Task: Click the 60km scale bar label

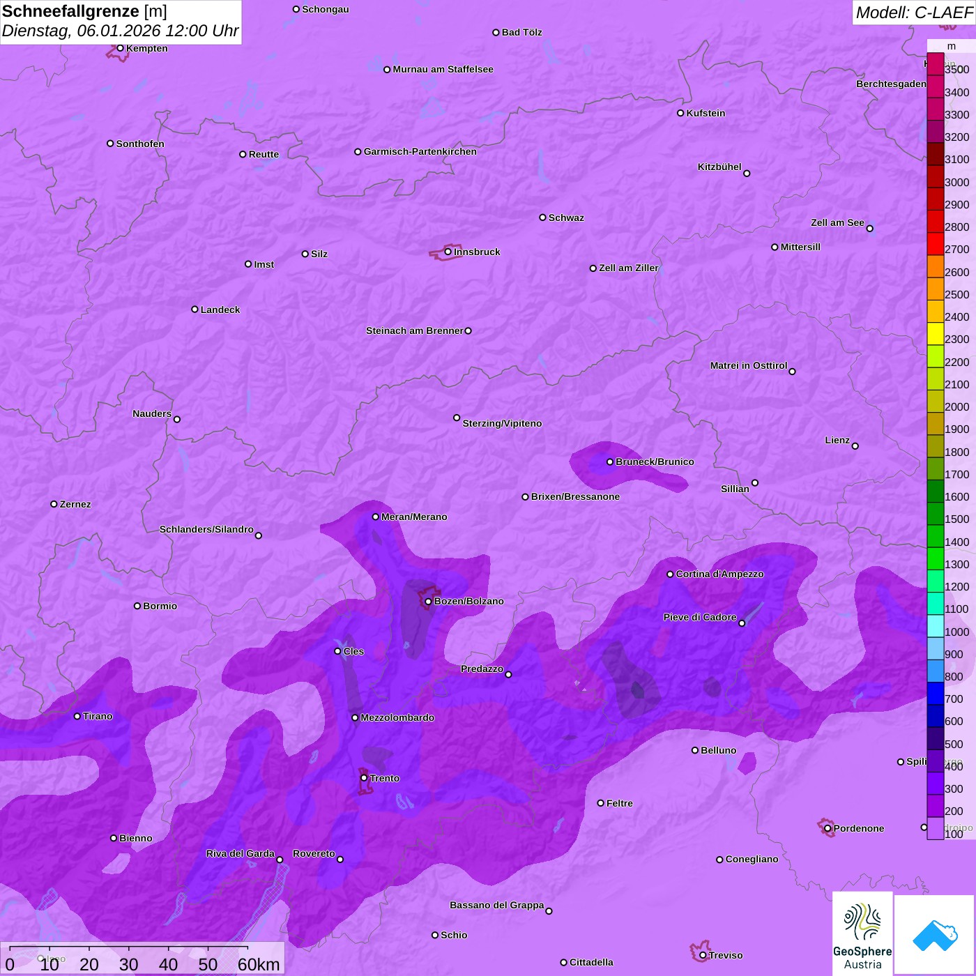Action: coord(259,964)
